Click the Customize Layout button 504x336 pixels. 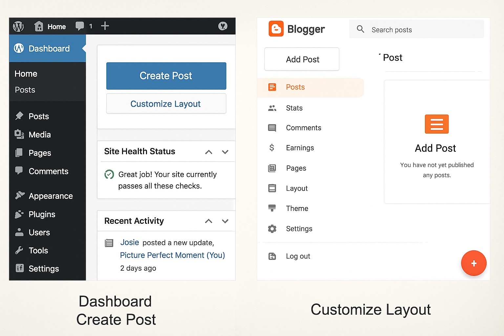[166, 104]
